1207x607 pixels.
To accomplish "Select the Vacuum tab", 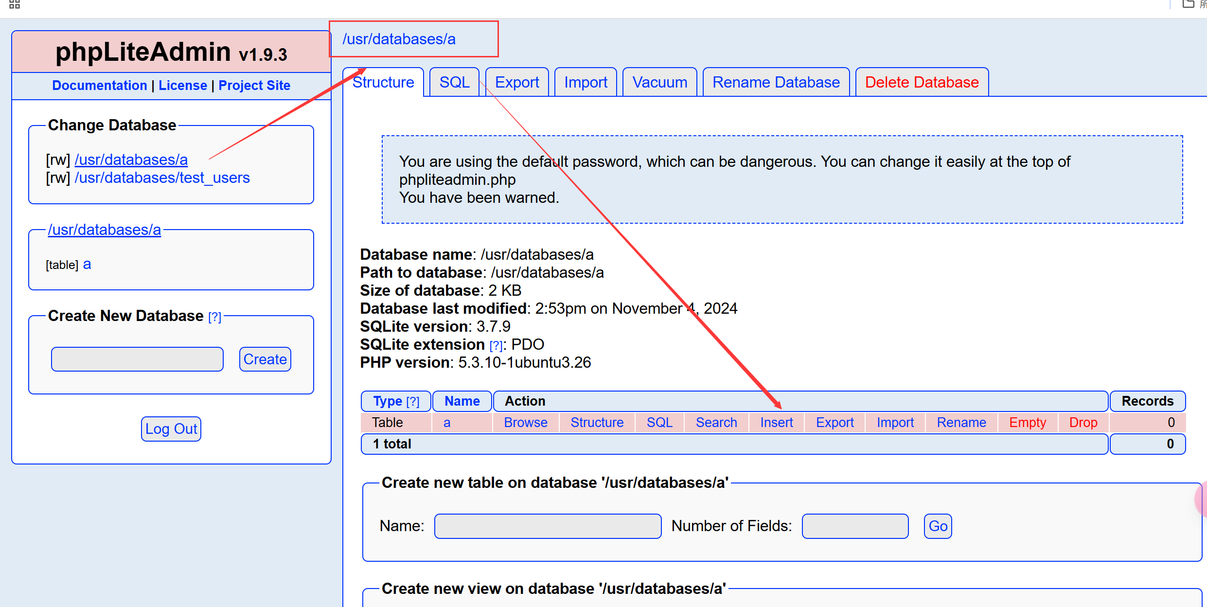I will [659, 82].
